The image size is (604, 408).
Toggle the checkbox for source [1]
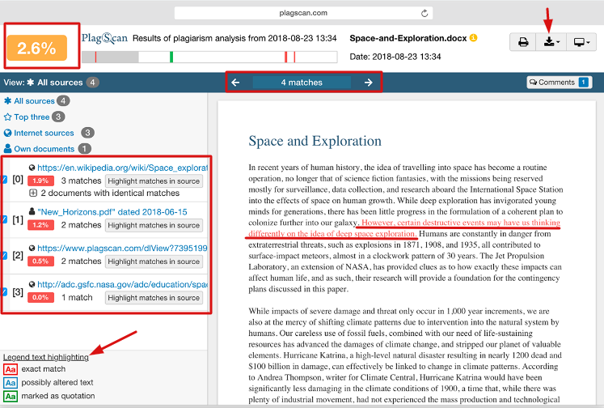point(5,219)
